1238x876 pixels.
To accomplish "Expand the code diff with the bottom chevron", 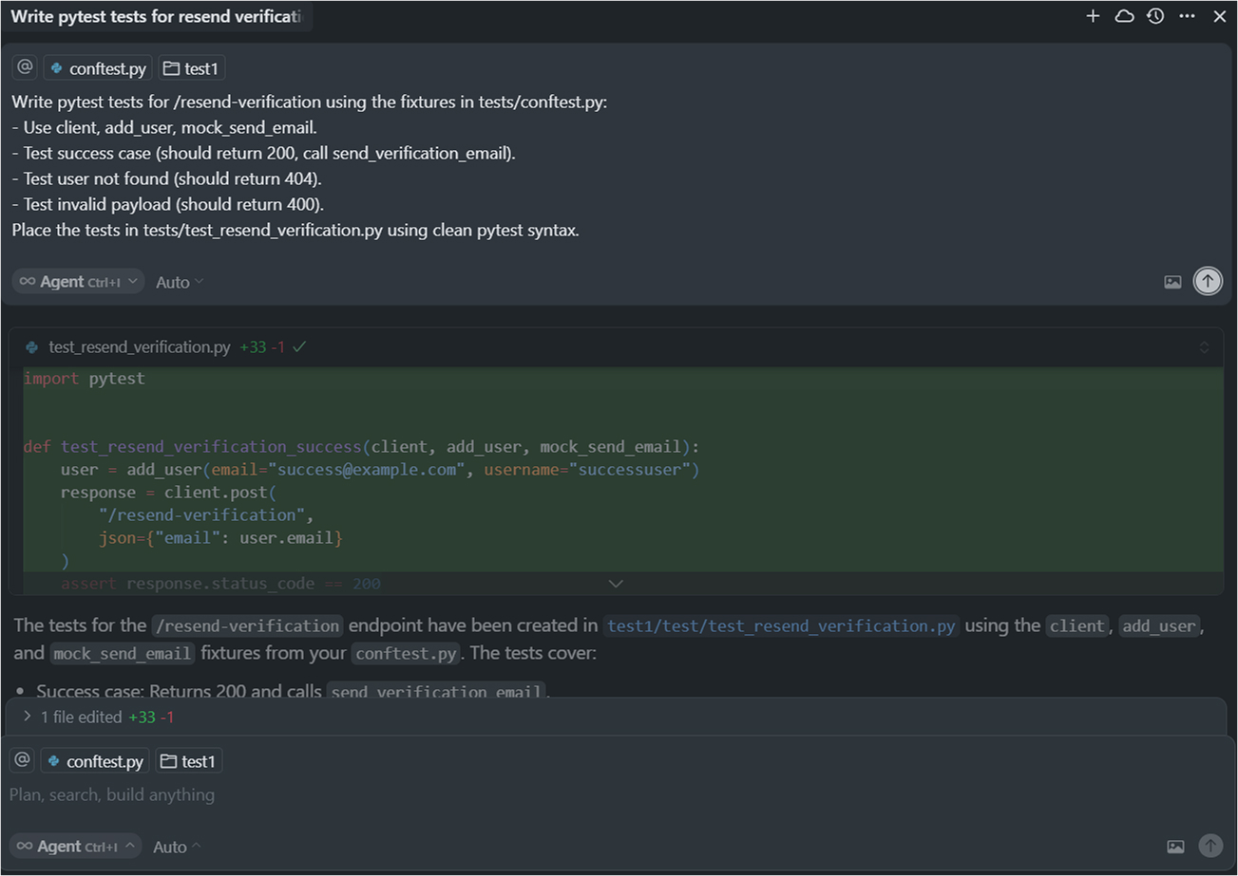I will click(x=616, y=583).
